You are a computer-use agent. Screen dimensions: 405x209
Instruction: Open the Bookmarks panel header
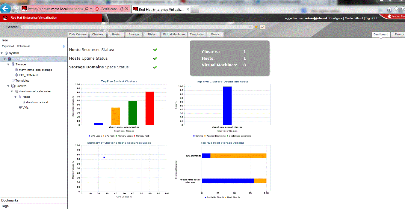34,200
